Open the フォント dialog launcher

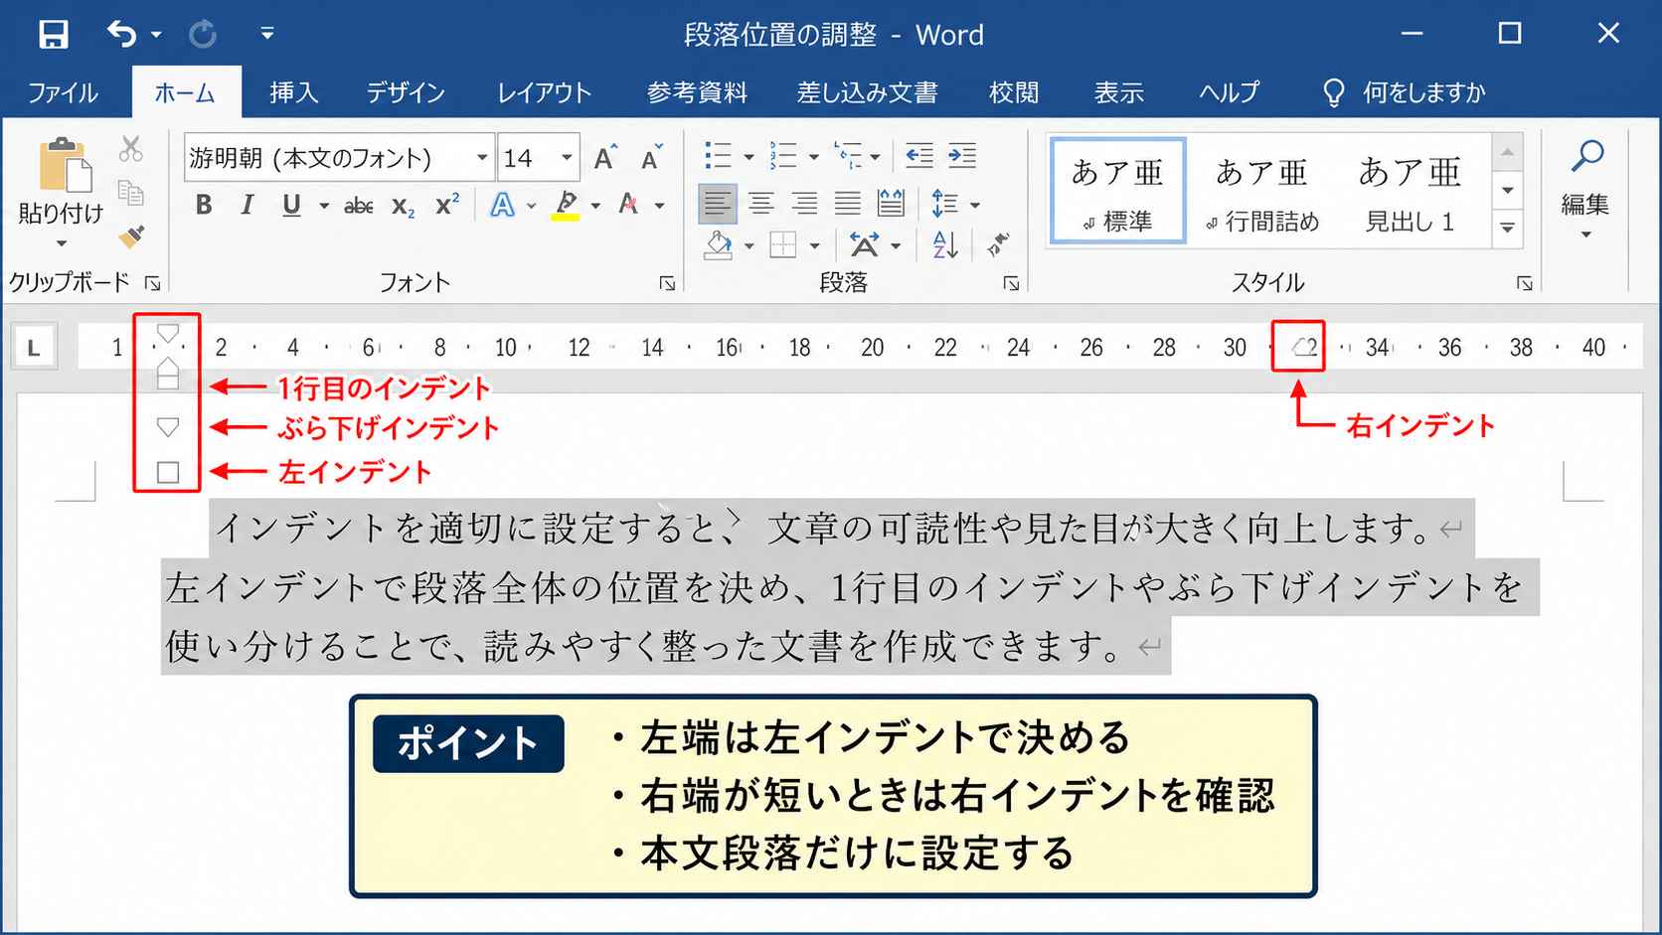point(667,283)
